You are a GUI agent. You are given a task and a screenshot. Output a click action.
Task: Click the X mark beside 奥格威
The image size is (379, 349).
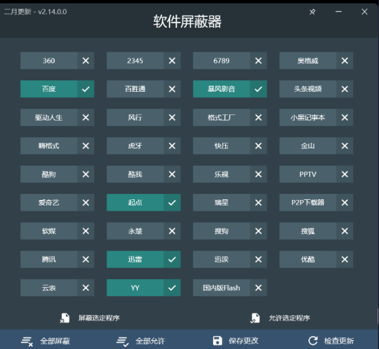(345, 61)
